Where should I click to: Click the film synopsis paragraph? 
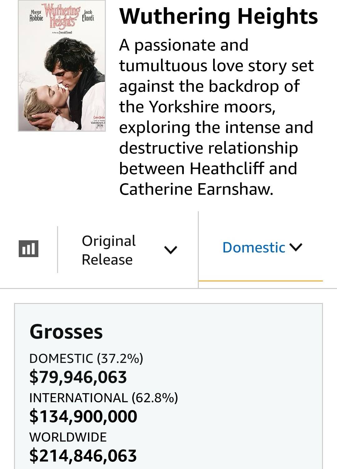pyautogui.click(x=216, y=117)
